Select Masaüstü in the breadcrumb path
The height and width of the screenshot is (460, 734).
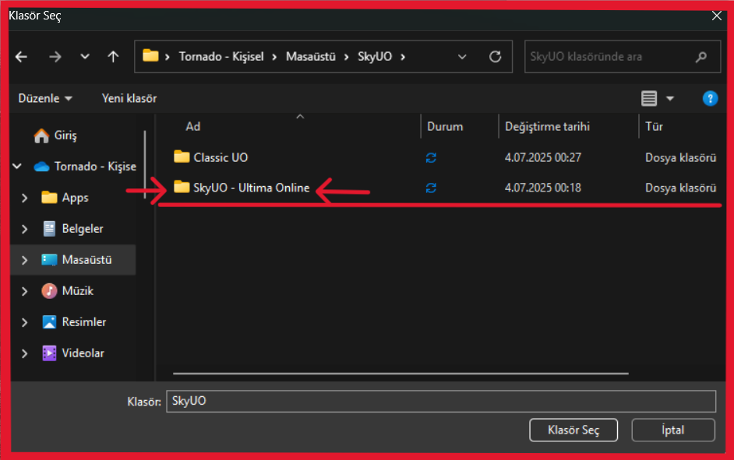(311, 57)
